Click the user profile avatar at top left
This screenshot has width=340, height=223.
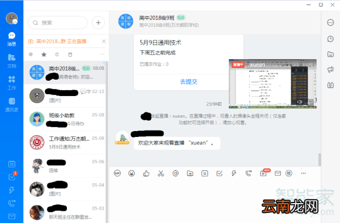12,18
